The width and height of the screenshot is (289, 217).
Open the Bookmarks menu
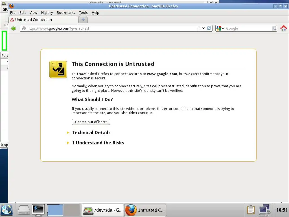tap(66, 12)
